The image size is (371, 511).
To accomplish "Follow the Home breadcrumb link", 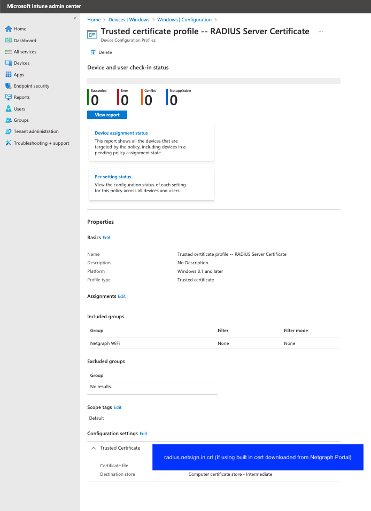I will tap(94, 20).
